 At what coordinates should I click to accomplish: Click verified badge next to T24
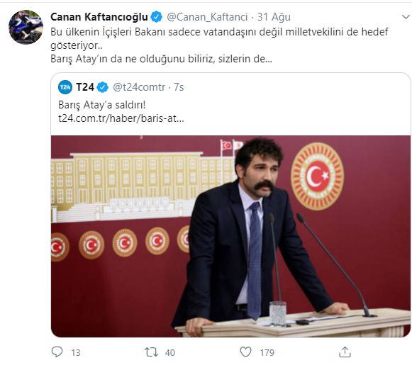103,87
